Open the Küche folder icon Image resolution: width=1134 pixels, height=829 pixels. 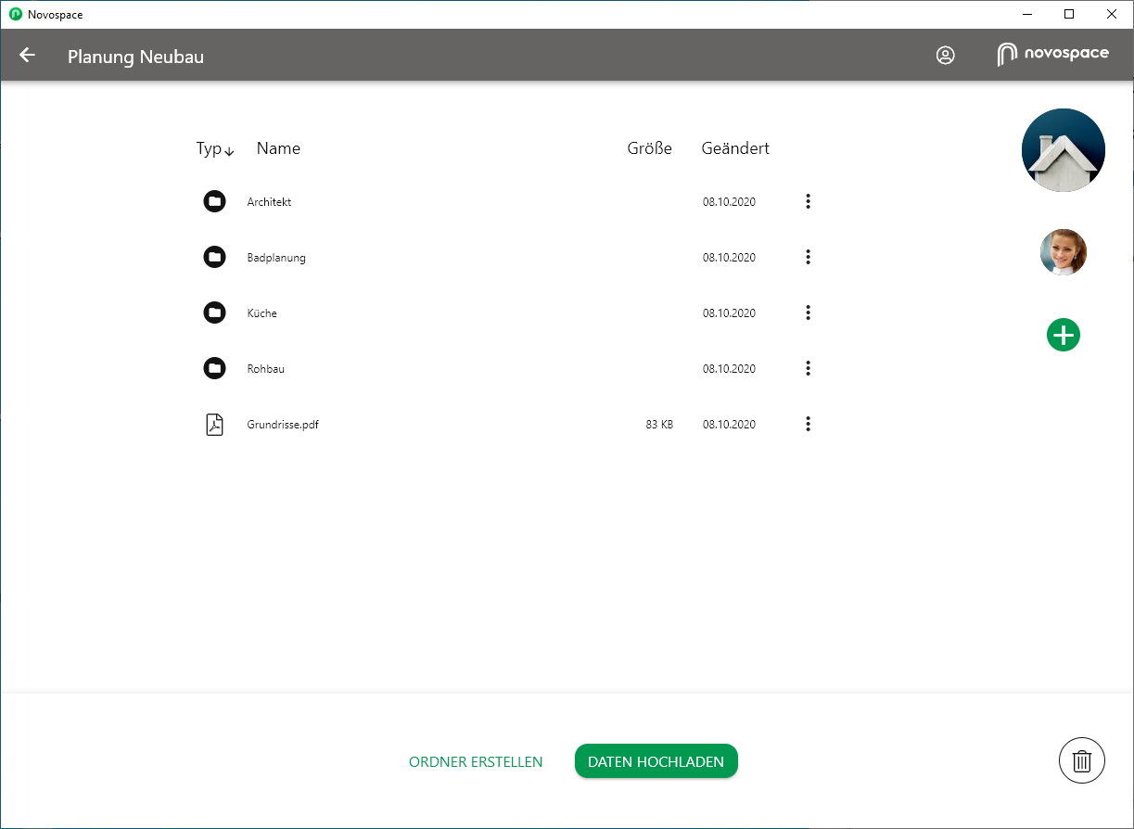pyautogui.click(x=214, y=312)
